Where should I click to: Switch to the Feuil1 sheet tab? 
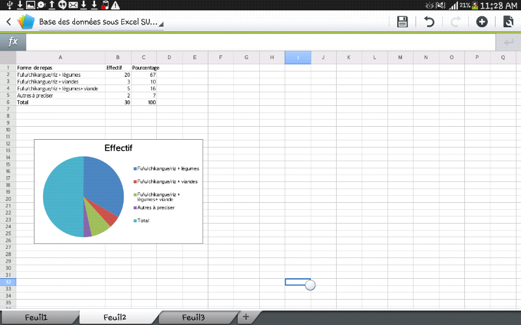point(36,317)
